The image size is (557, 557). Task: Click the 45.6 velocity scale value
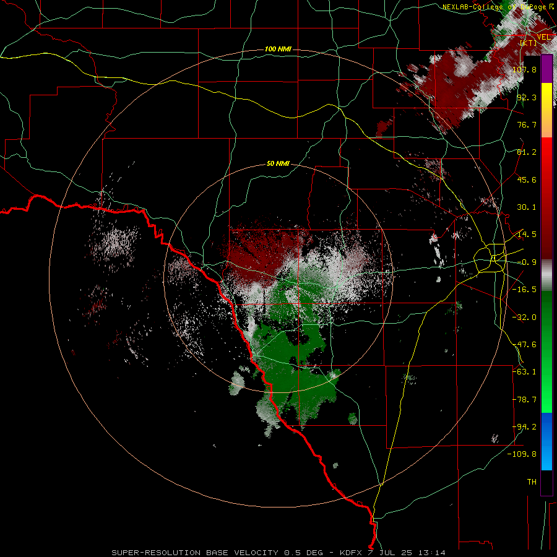[527, 179]
